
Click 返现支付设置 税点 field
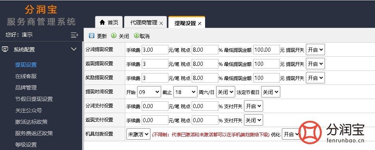coord(205,120)
